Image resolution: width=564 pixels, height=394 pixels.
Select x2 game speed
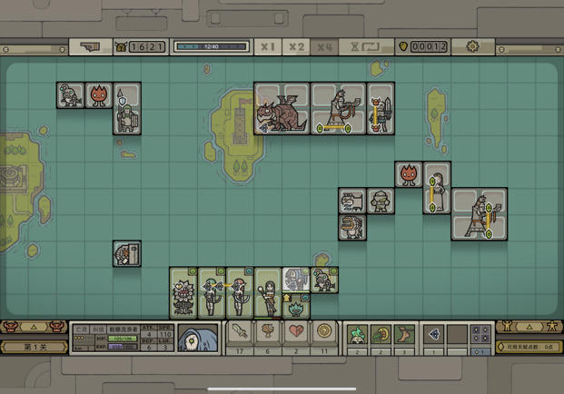296,46
